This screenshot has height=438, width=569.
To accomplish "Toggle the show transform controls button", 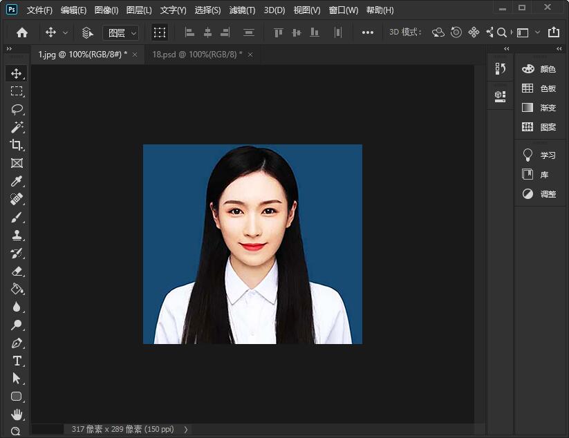I will 160,32.
